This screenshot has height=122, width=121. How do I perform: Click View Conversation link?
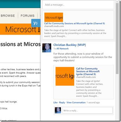76,103
